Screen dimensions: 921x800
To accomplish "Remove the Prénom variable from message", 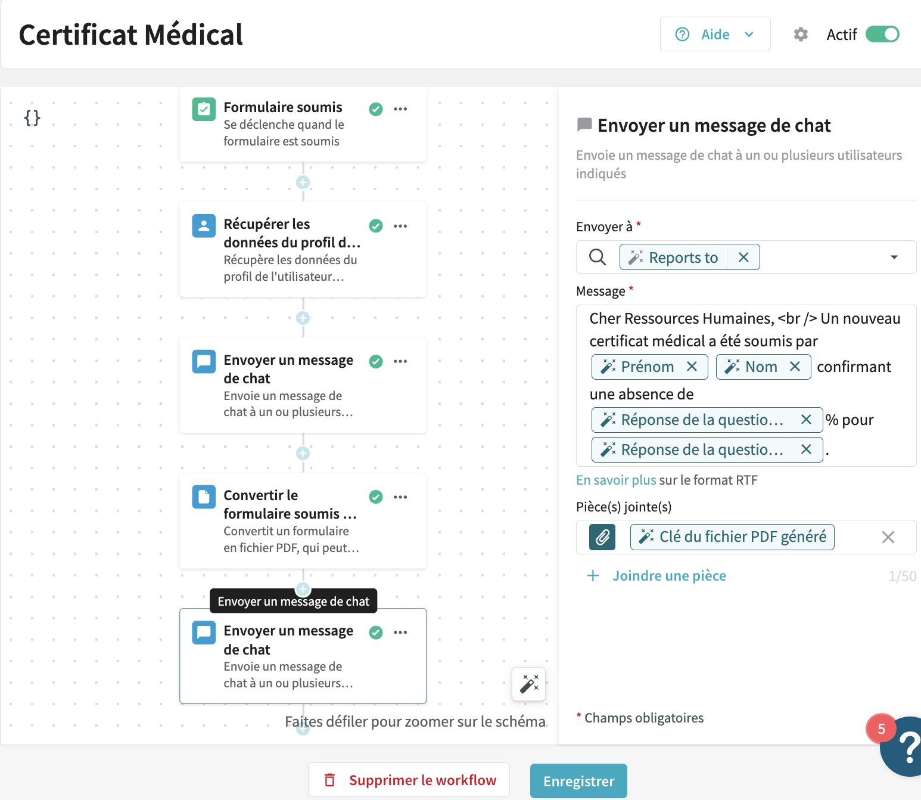I will [x=692, y=367].
